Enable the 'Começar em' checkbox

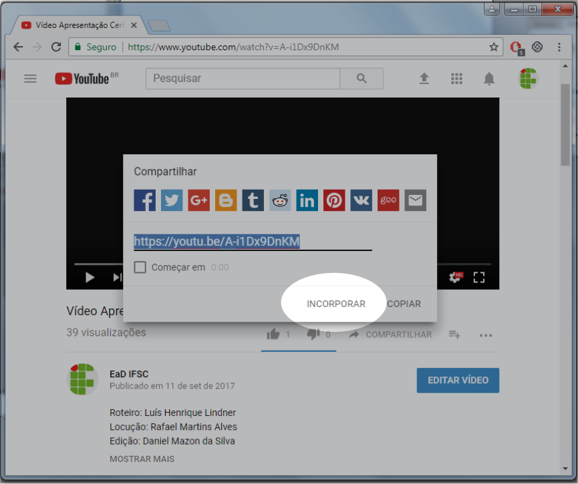point(140,267)
